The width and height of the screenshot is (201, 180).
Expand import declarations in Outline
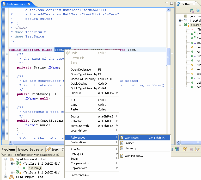(x=180, y=21)
